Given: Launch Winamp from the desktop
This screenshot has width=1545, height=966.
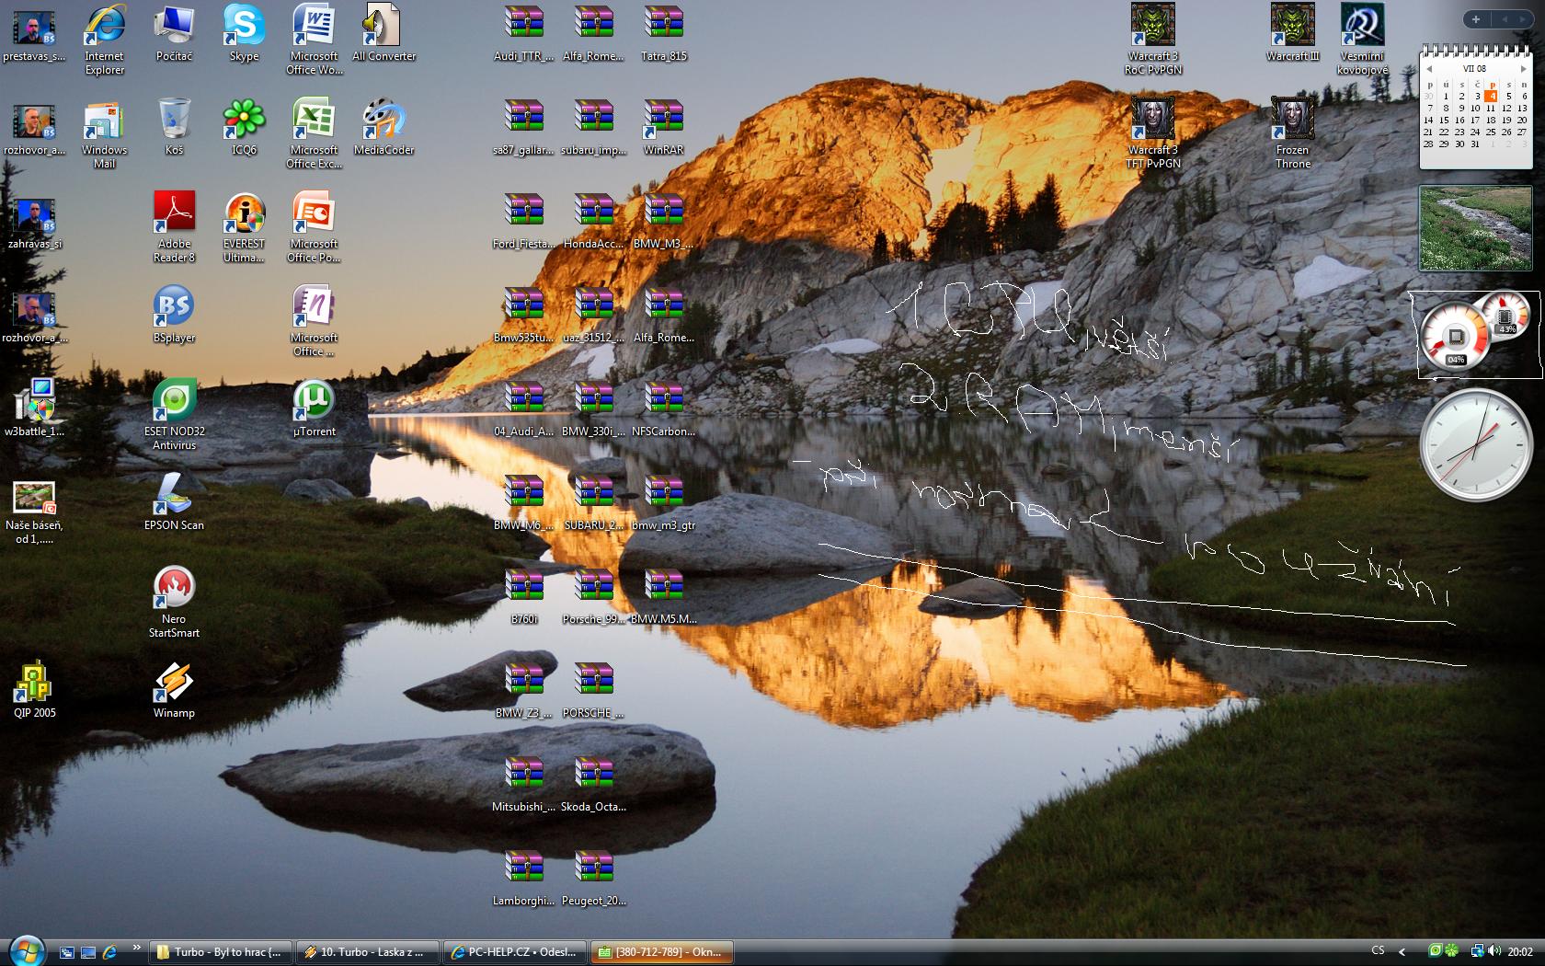Looking at the screenshot, I should click(x=174, y=684).
